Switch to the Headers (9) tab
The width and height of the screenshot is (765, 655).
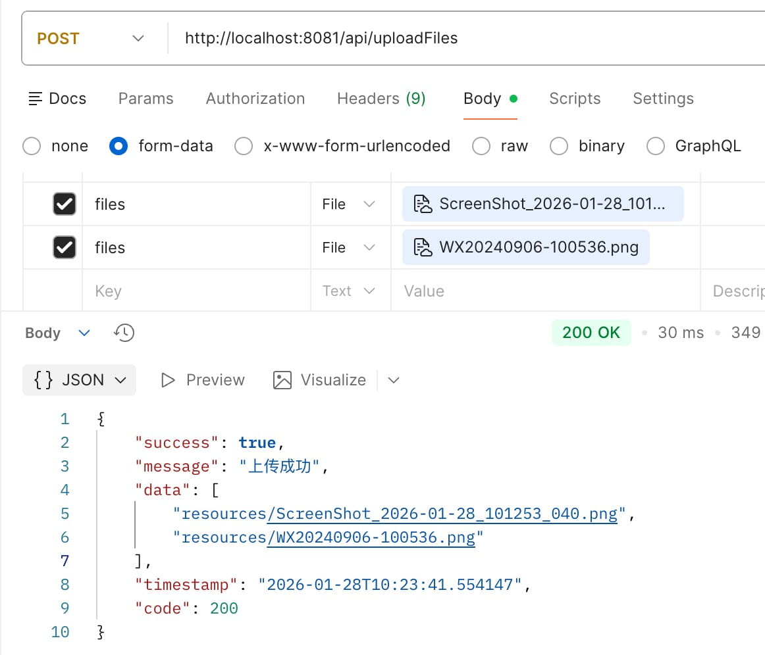(x=381, y=99)
